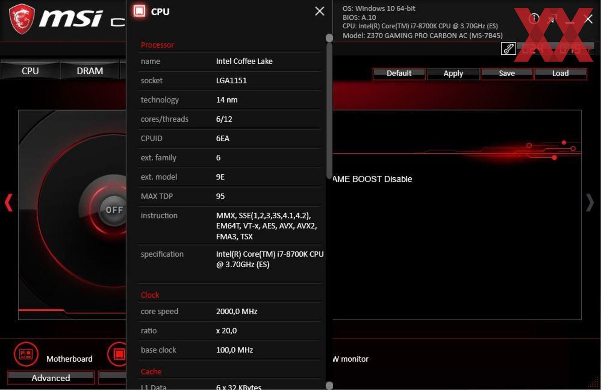
Task: Go to next page with right arrow
Action: (590, 203)
